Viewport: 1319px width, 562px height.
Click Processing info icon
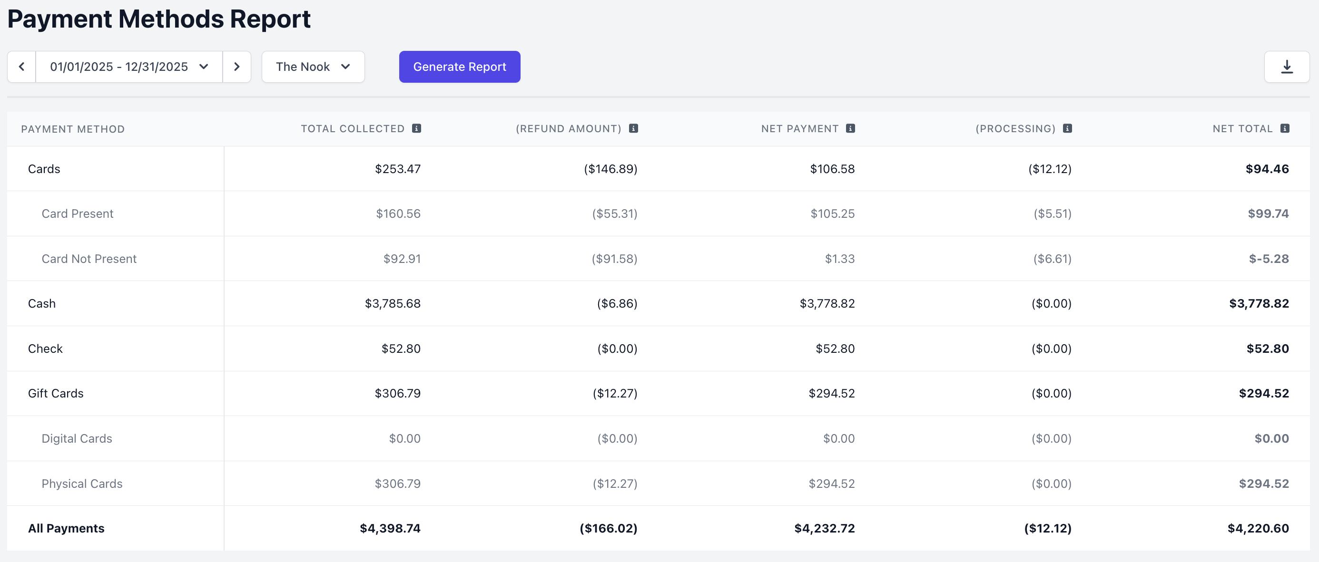point(1067,128)
